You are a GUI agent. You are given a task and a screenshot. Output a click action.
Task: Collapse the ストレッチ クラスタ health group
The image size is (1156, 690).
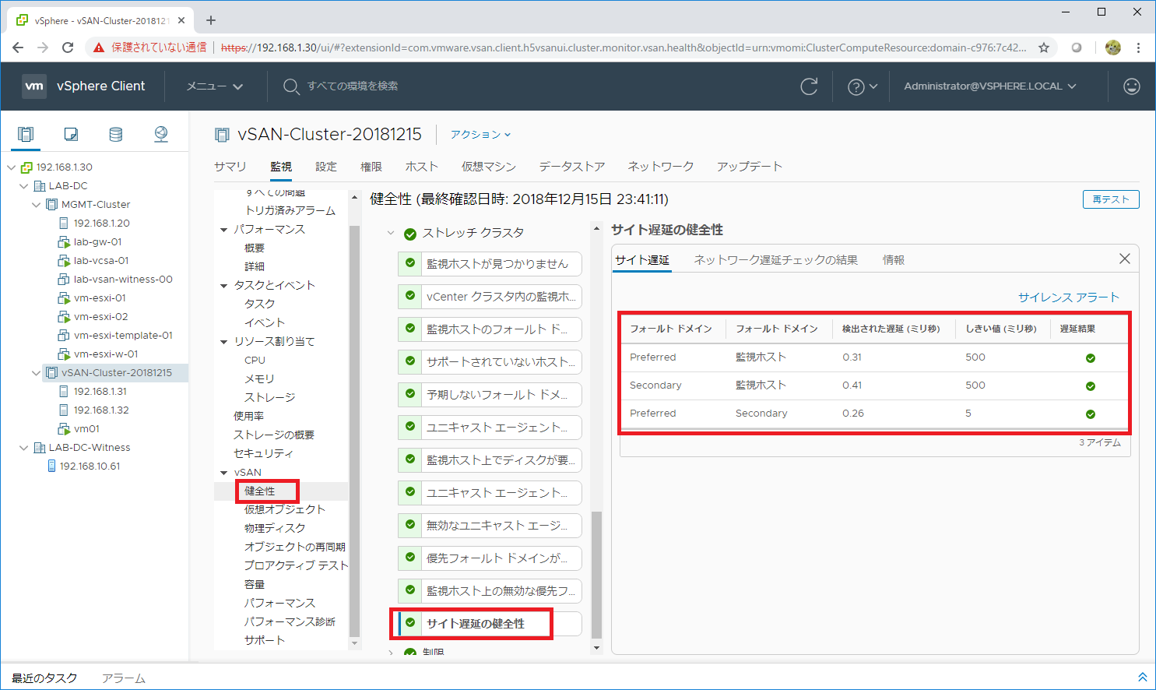[x=391, y=233]
